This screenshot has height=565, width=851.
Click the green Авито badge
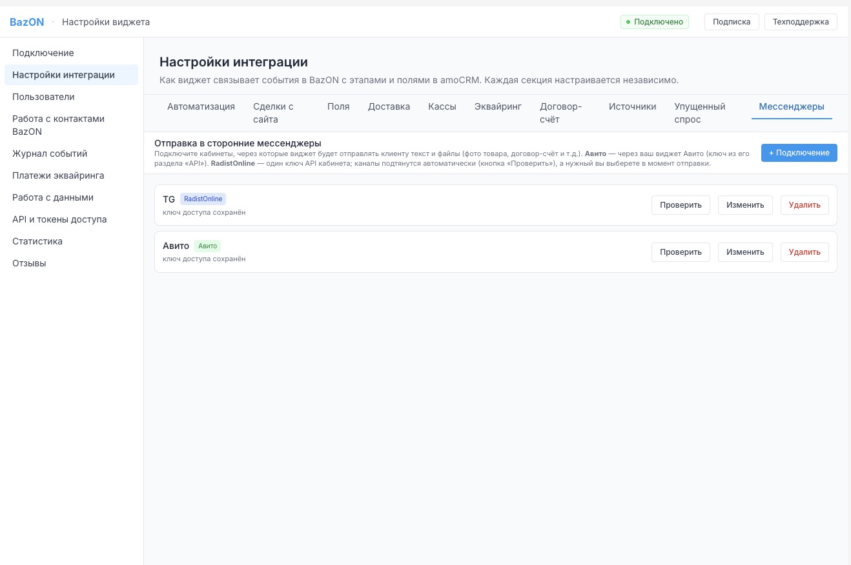pyautogui.click(x=208, y=246)
